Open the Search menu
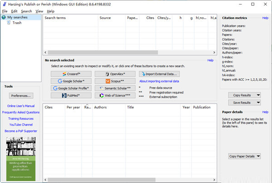Viewport: 272px width, 183px height. click(26, 11)
